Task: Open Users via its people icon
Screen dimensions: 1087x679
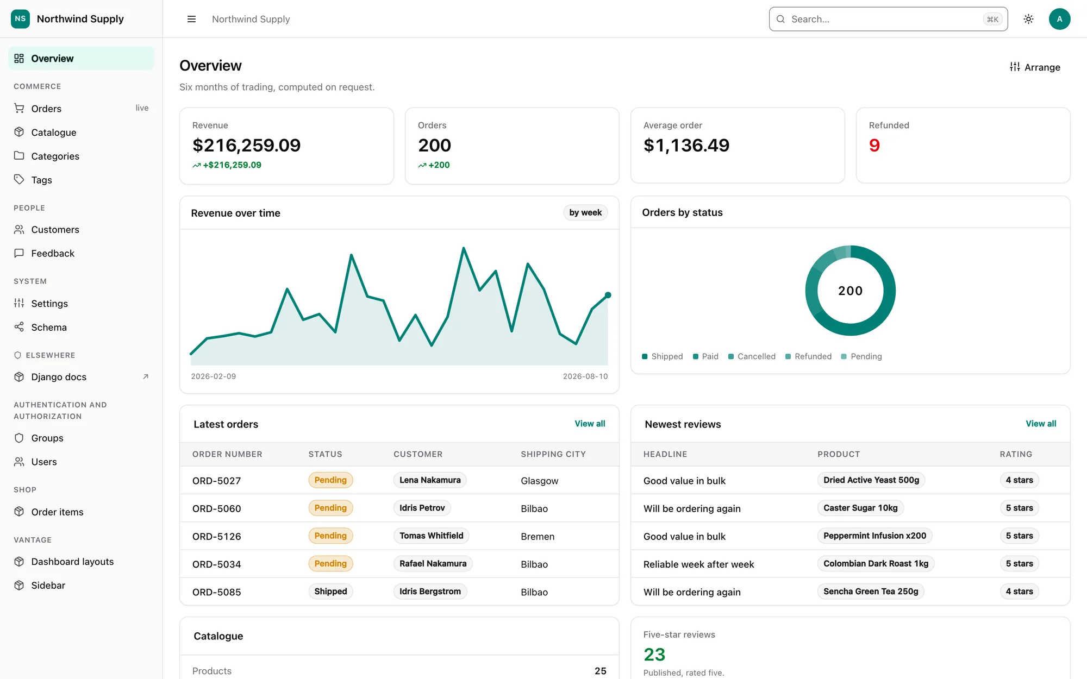Action: tap(19, 462)
